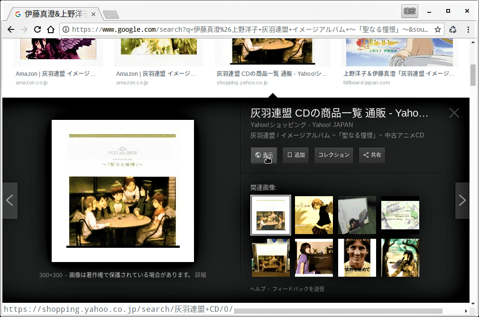Select the first related image with white border

(271, 215)
